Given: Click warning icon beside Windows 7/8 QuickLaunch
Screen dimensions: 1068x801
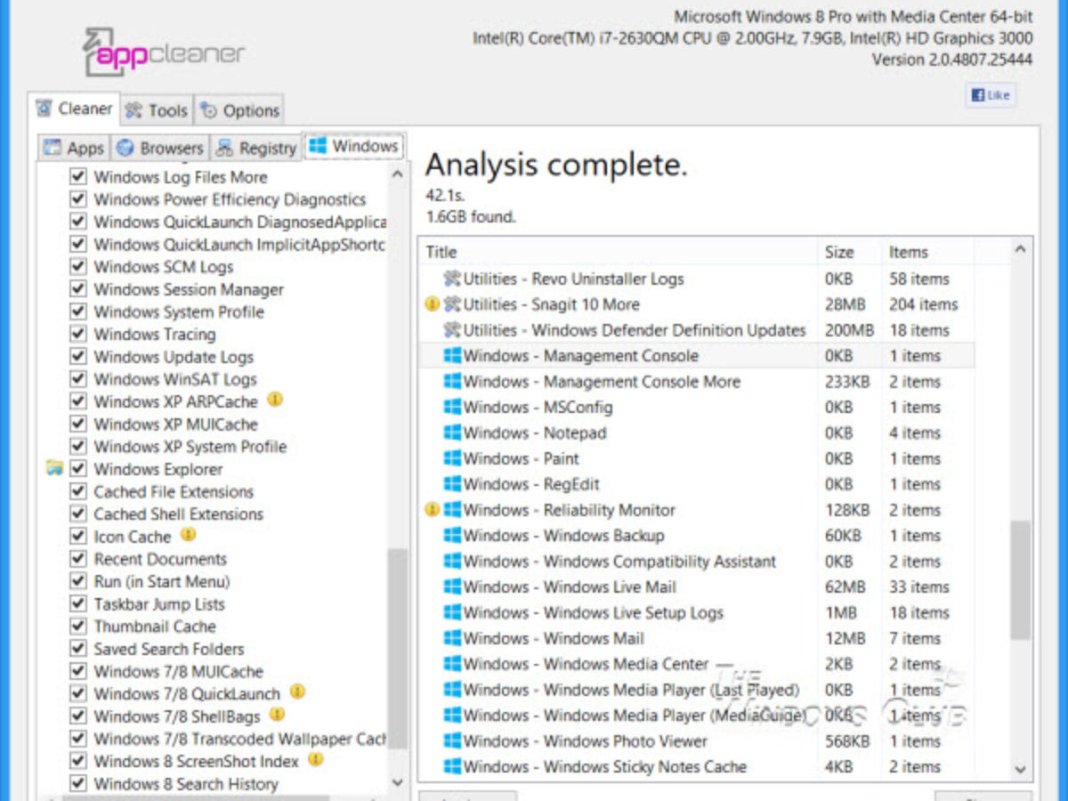Looking at the screenshot, I should [297, 692].
